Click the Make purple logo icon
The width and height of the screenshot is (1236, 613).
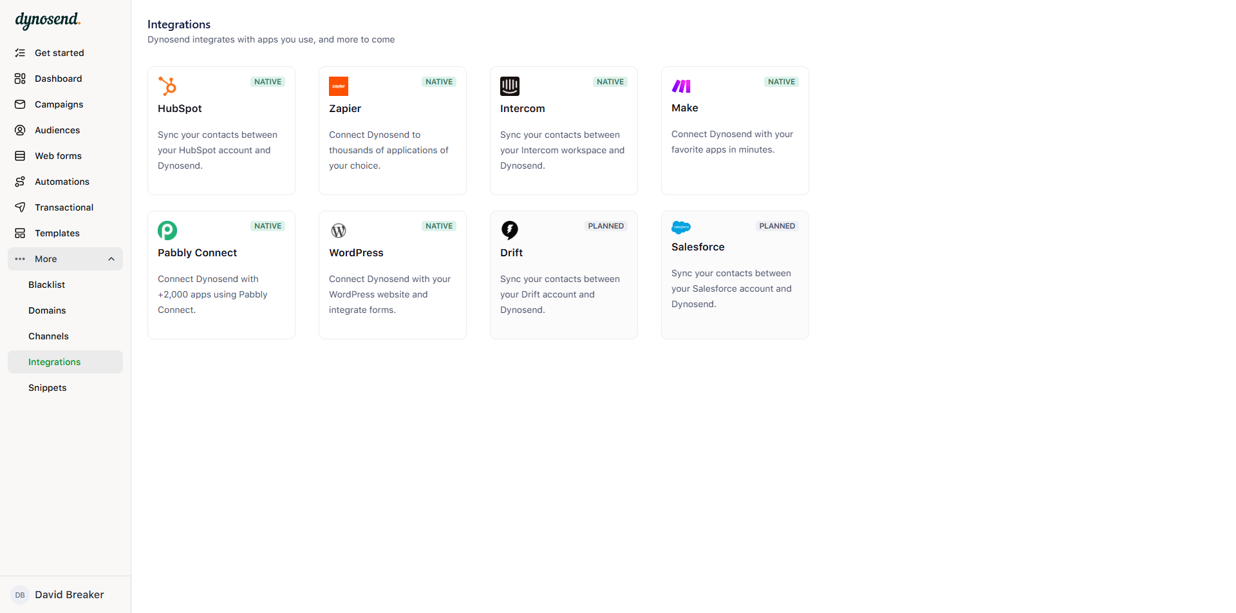click(x=681, y=86)
